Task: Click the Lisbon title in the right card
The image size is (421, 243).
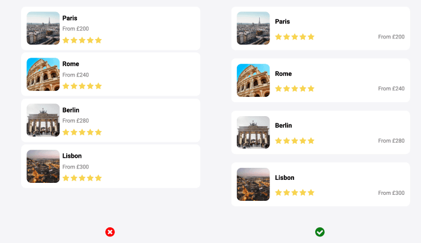Action: pos(284,178)
